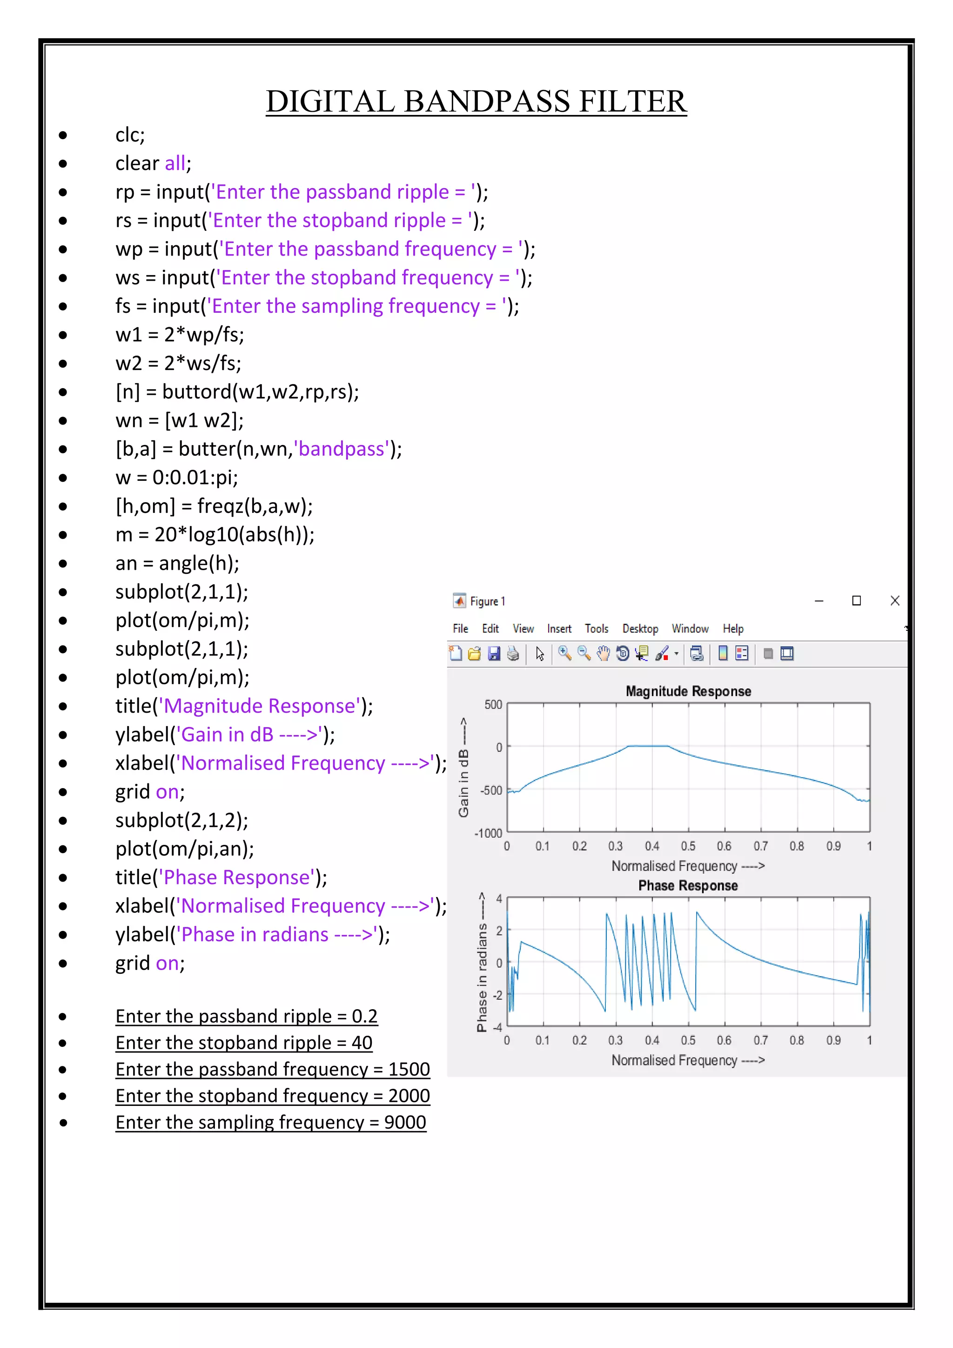
Task: Click the code line 'wn = [w1 w2];'
Action: (x=180, y=420)
